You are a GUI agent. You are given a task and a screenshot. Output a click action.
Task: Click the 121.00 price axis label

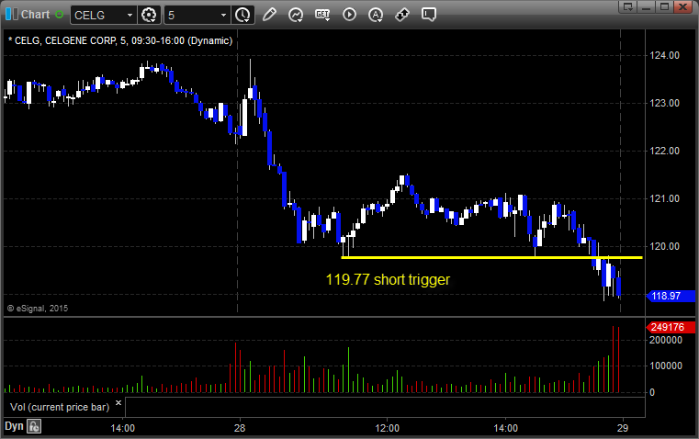(x=665, y=198)
